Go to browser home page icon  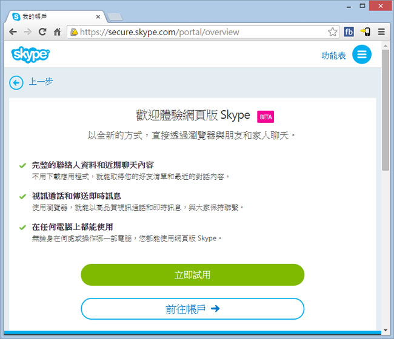click(58, 31)
